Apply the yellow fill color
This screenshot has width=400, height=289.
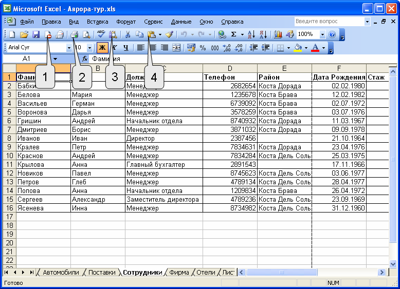[x=298, y=48]
